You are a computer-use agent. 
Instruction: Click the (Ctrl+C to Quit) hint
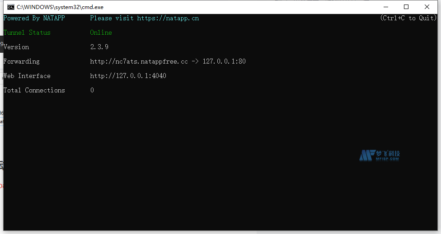coord(408,18)
